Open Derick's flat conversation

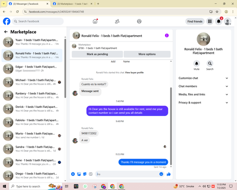(32, 109)
